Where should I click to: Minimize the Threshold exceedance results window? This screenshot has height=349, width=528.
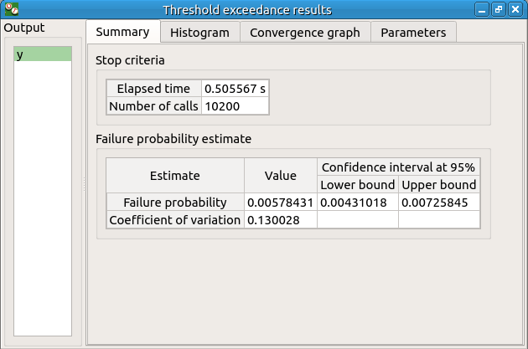(x=482, y=10)
